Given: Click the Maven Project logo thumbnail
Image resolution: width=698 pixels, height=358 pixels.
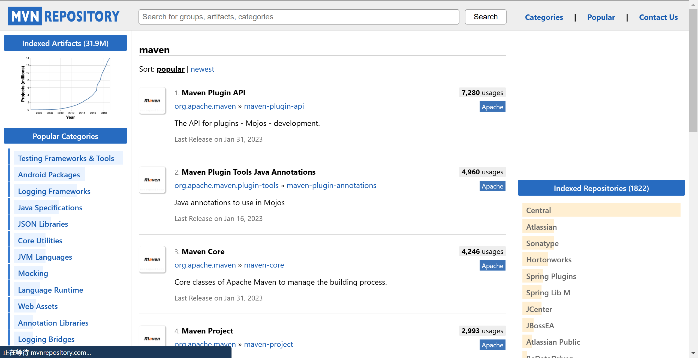Looking at the screenshot, I should pyautogui.click(x=152, y=336).
